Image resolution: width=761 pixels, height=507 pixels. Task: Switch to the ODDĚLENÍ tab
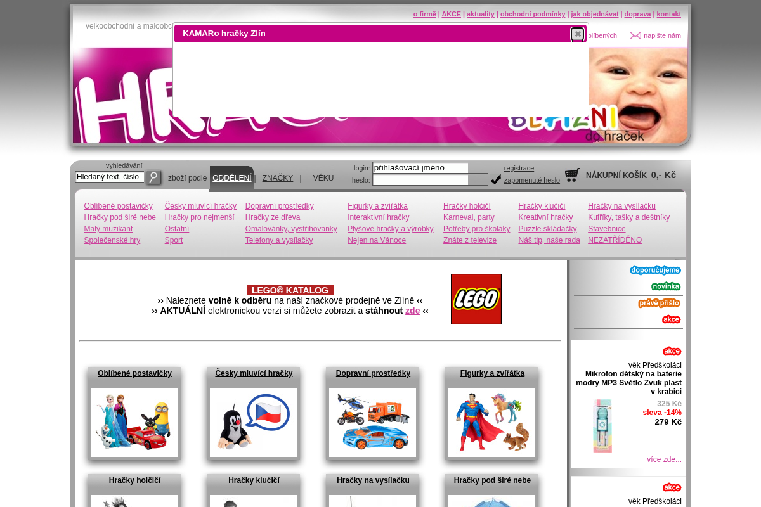(231, 178)
